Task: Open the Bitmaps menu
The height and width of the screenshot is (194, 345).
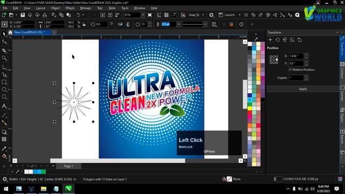Action: (x=86, y=8)
